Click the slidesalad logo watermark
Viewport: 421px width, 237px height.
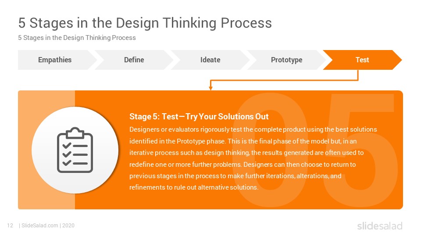(380, 226)
